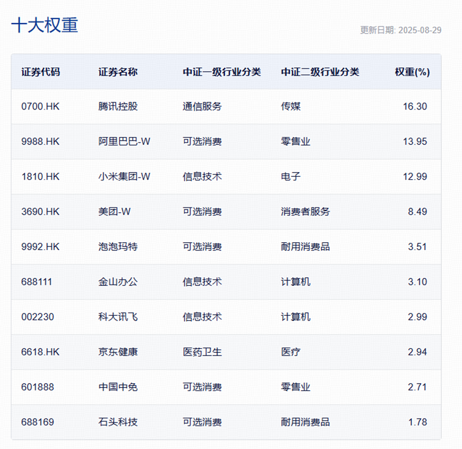Click 可选消费 in the 泡泡玛特 row
The height and width of the screenshot is (449, 462).
pyautogui.click(x=202, y=247)
